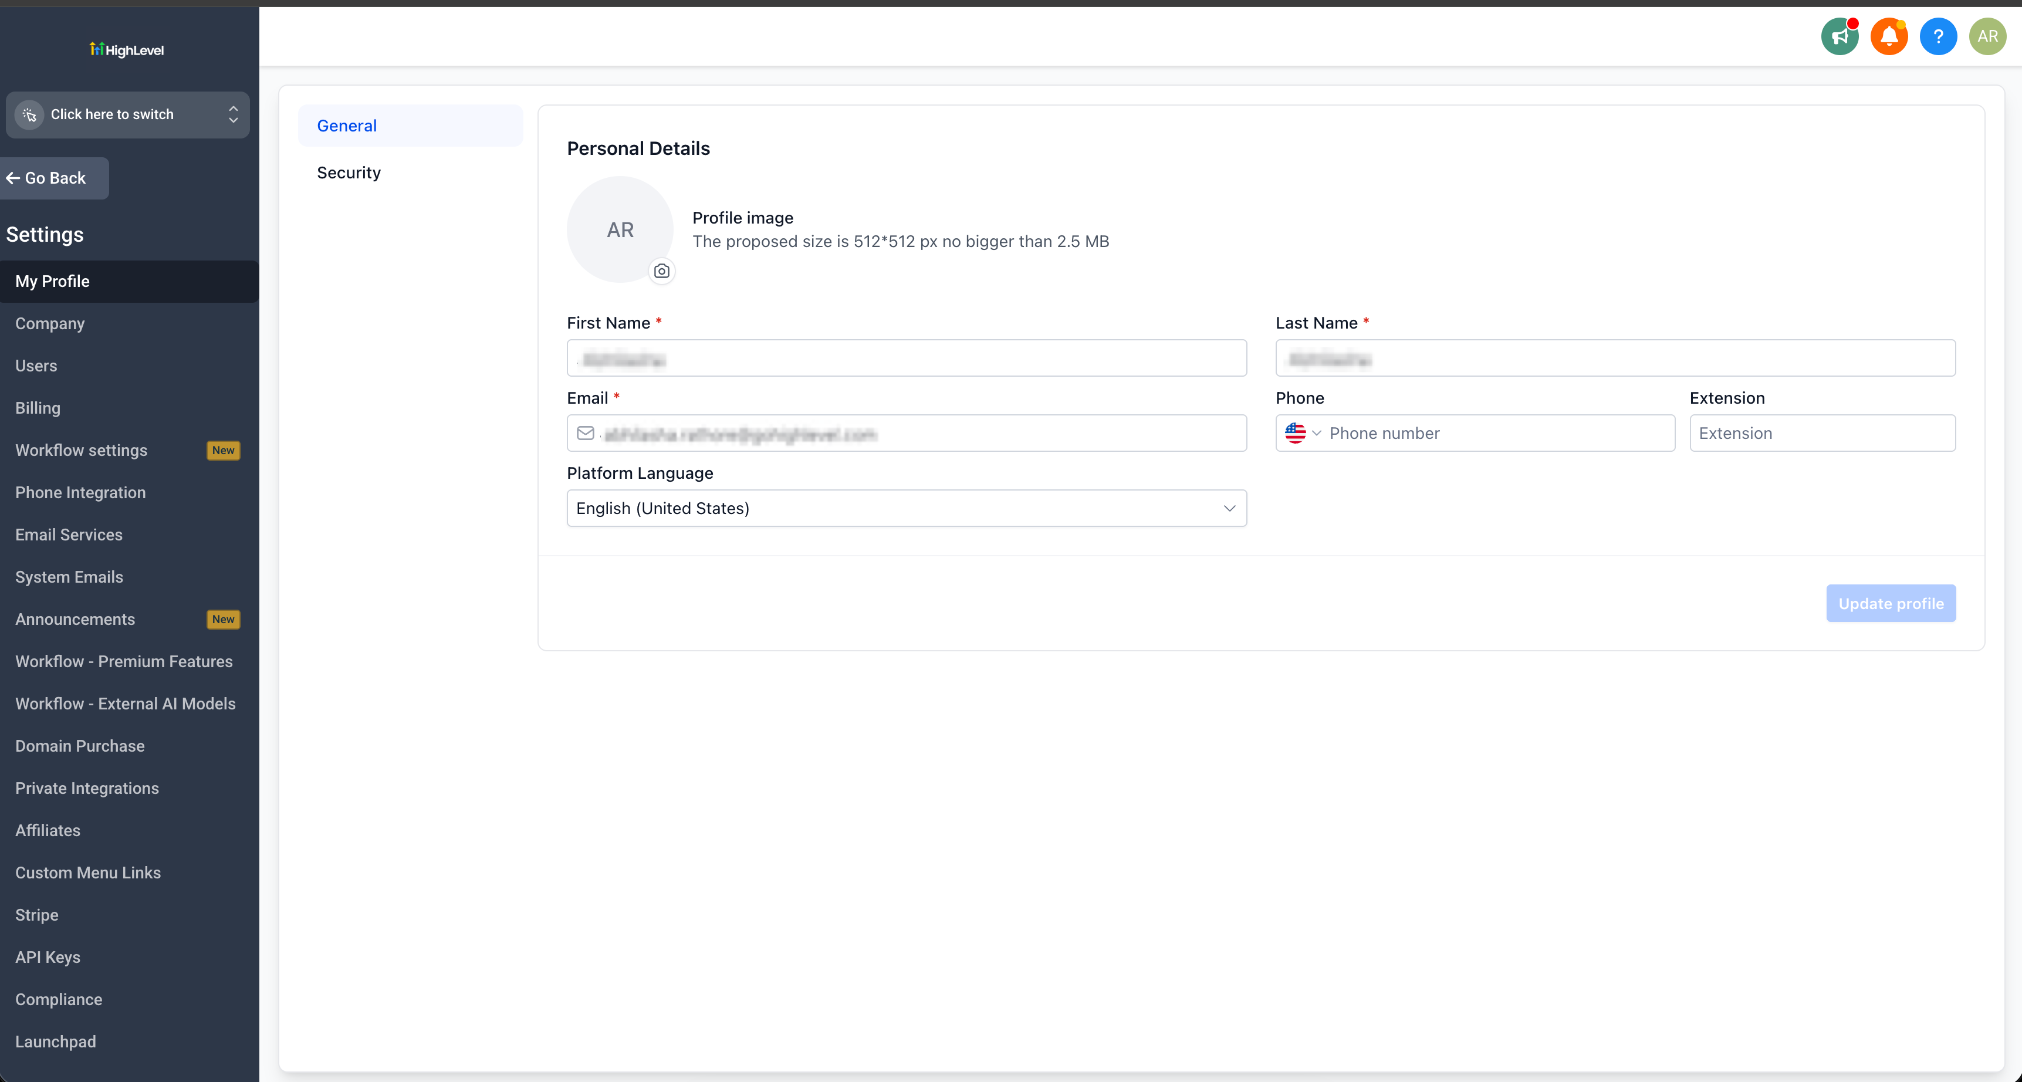The image size is (2022, 1082).
Task: Click the AR profile image placeholder
Action: click(620, 229)
